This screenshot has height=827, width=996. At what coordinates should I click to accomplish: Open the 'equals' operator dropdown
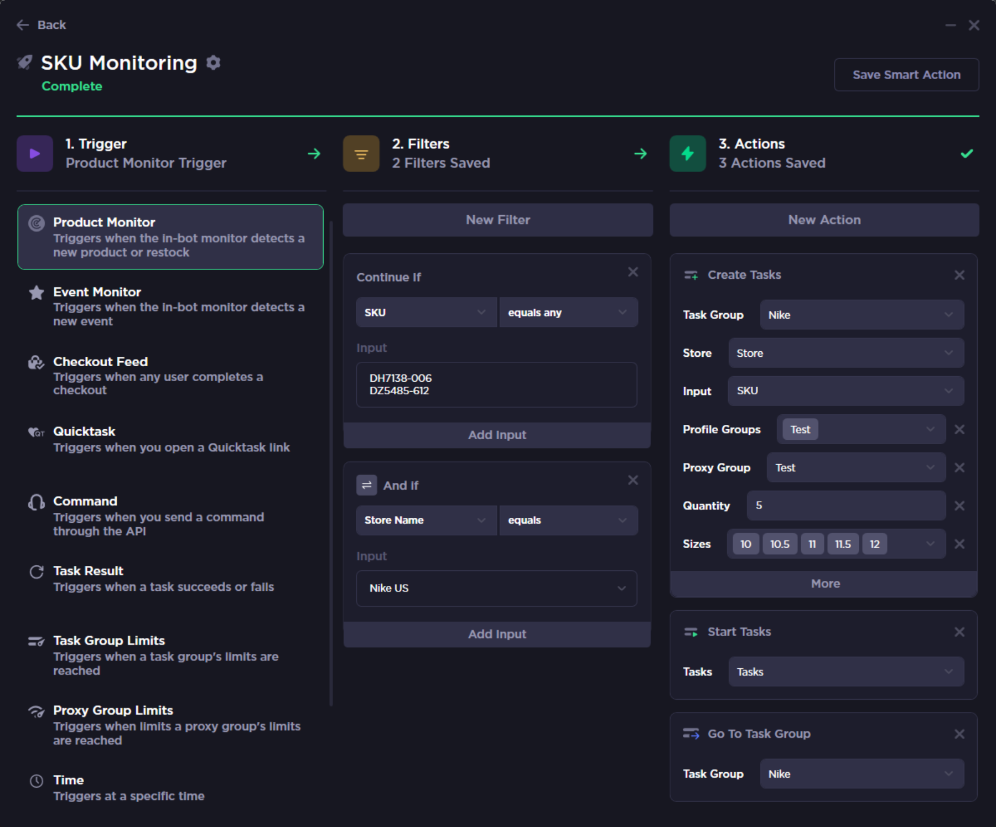(568, 520)
